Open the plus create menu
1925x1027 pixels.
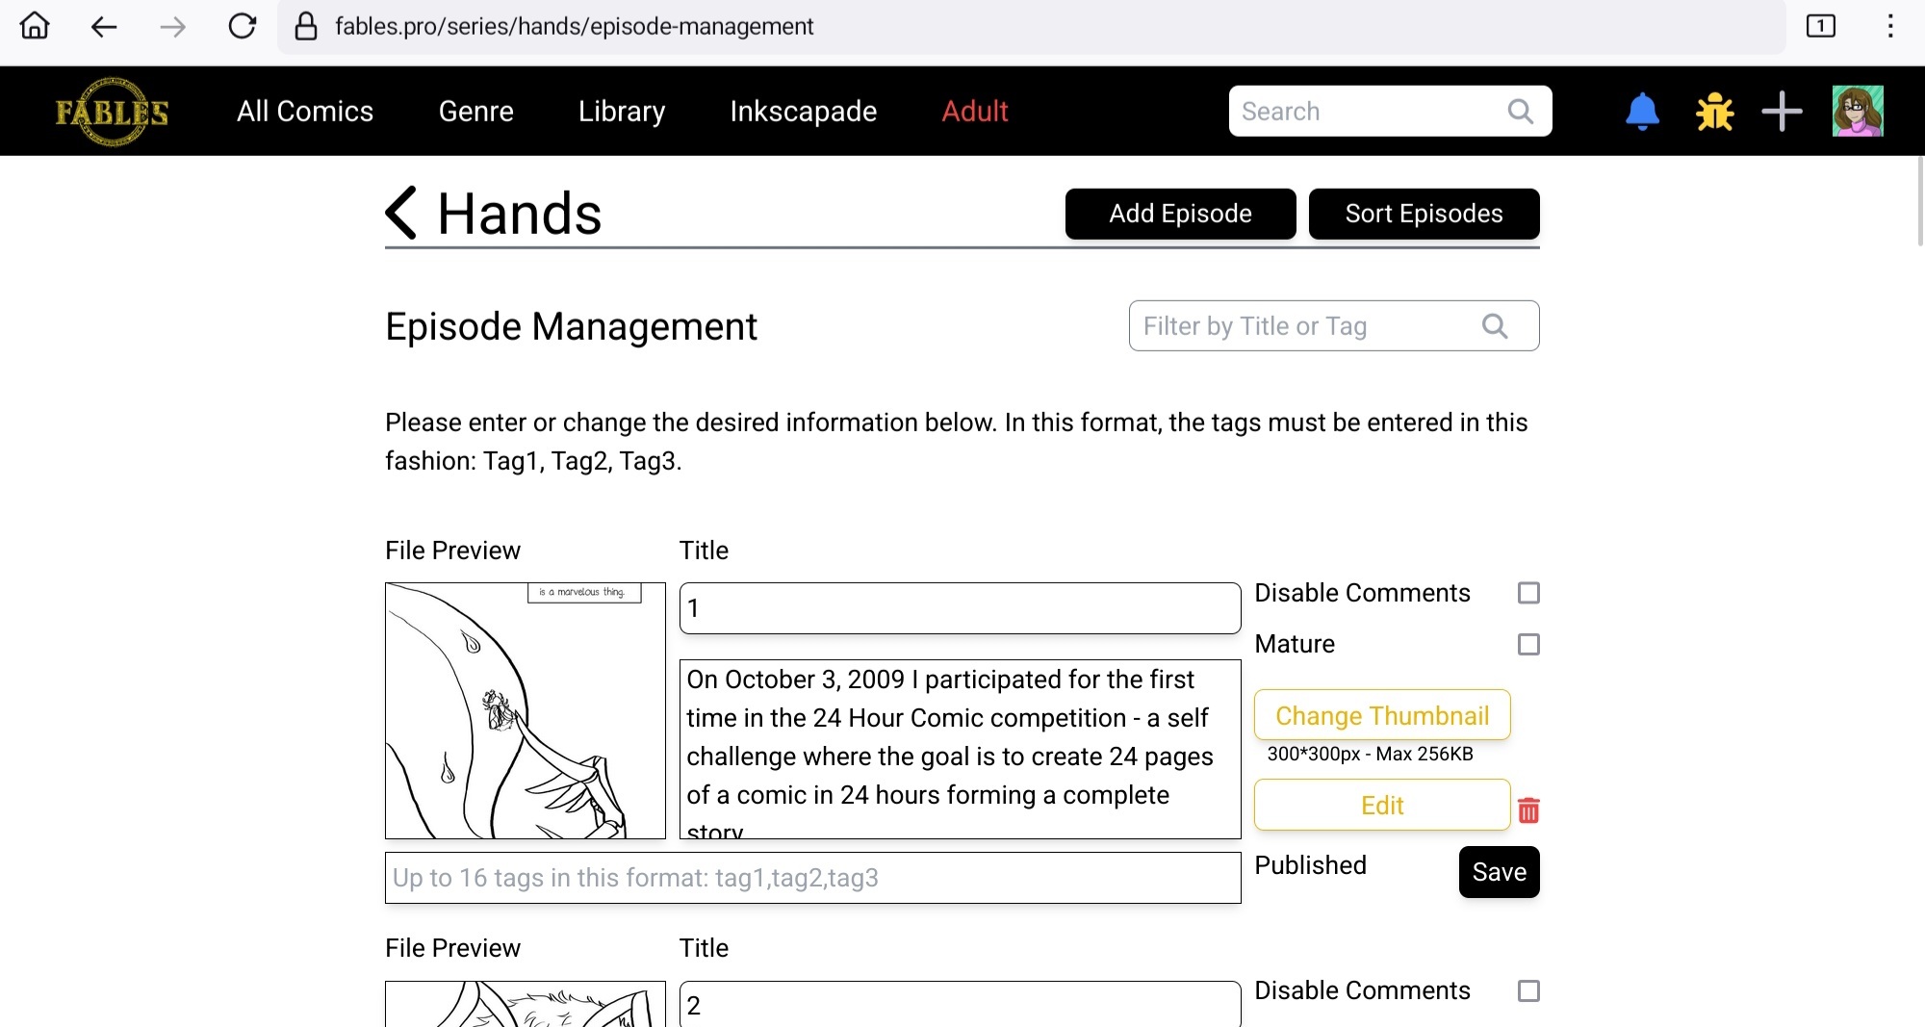tap(1782, 112)
